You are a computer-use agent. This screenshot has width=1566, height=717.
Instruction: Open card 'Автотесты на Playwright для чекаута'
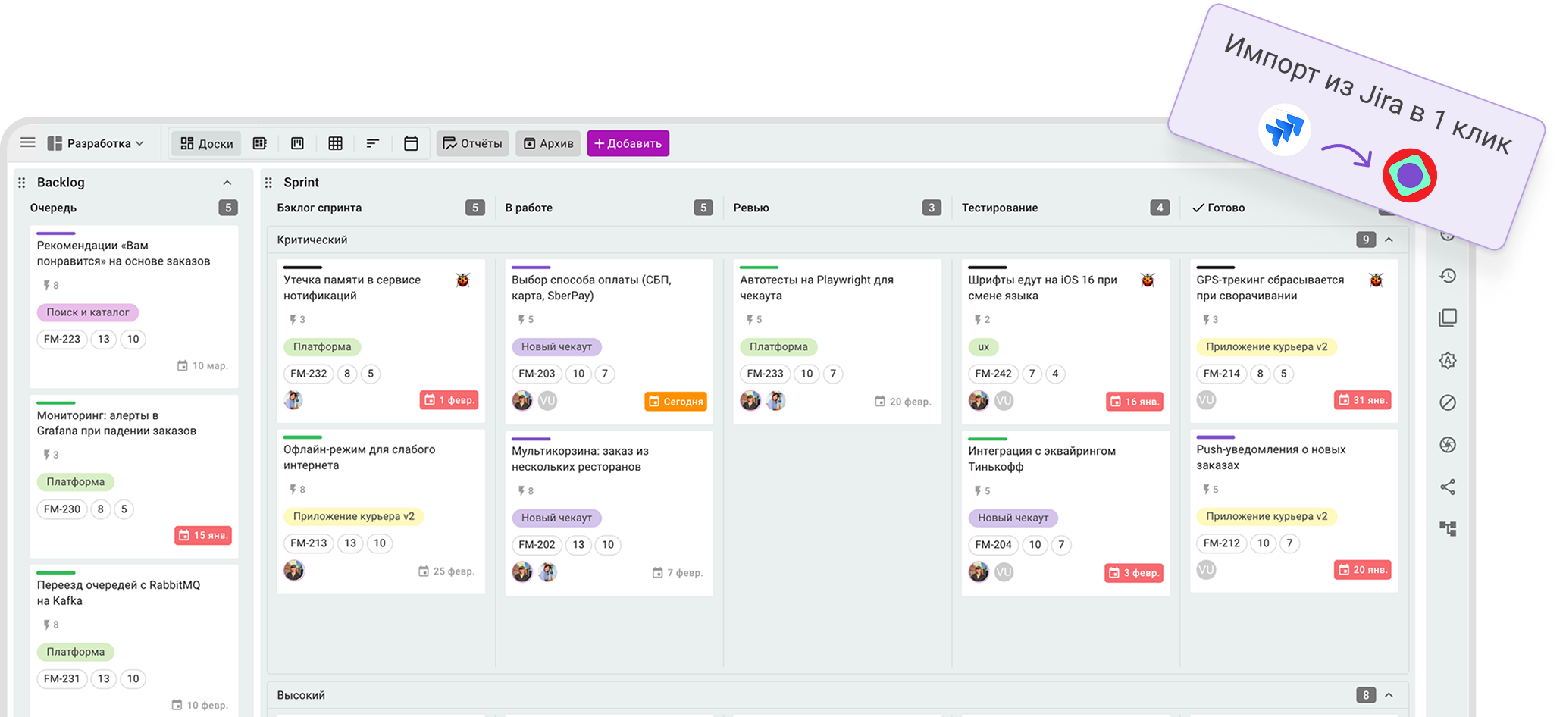pyautogui.click(x=816, y=288)
